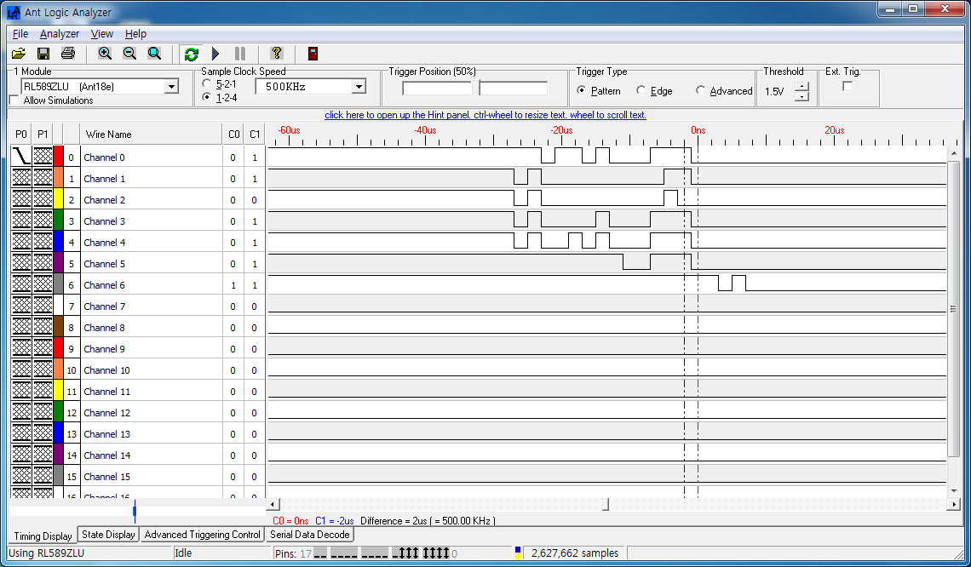Open help with the question mark icon
This screenshot has width=971, height=567.
point(276,54)
